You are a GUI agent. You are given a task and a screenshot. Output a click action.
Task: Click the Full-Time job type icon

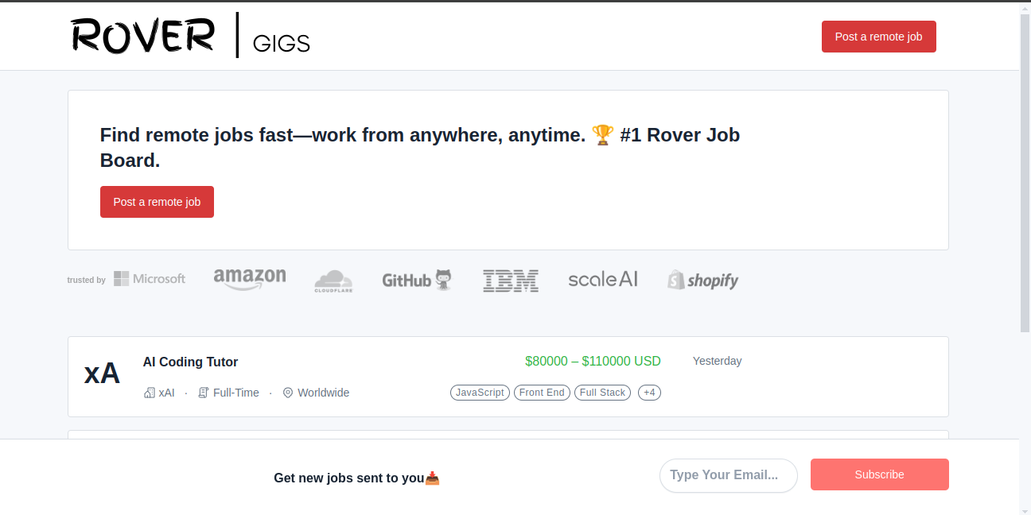point(204,393)
